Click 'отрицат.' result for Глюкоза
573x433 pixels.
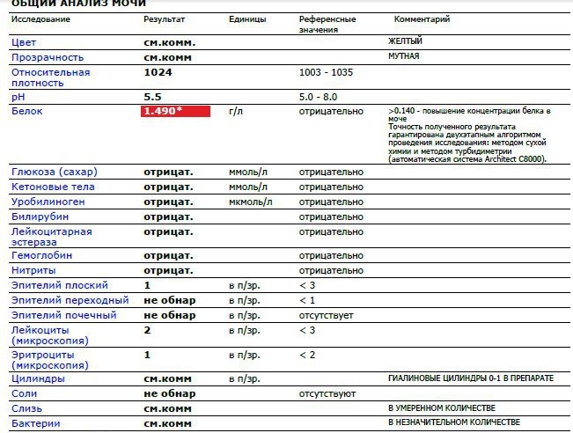pos(168,172)
